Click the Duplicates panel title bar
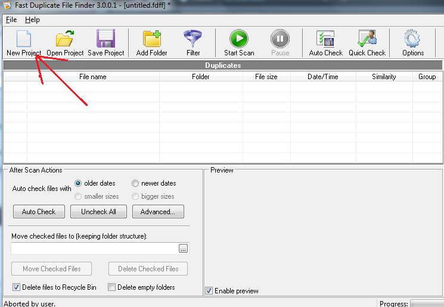The width and height of the screenshot is (444, 307). coord(223,65)
